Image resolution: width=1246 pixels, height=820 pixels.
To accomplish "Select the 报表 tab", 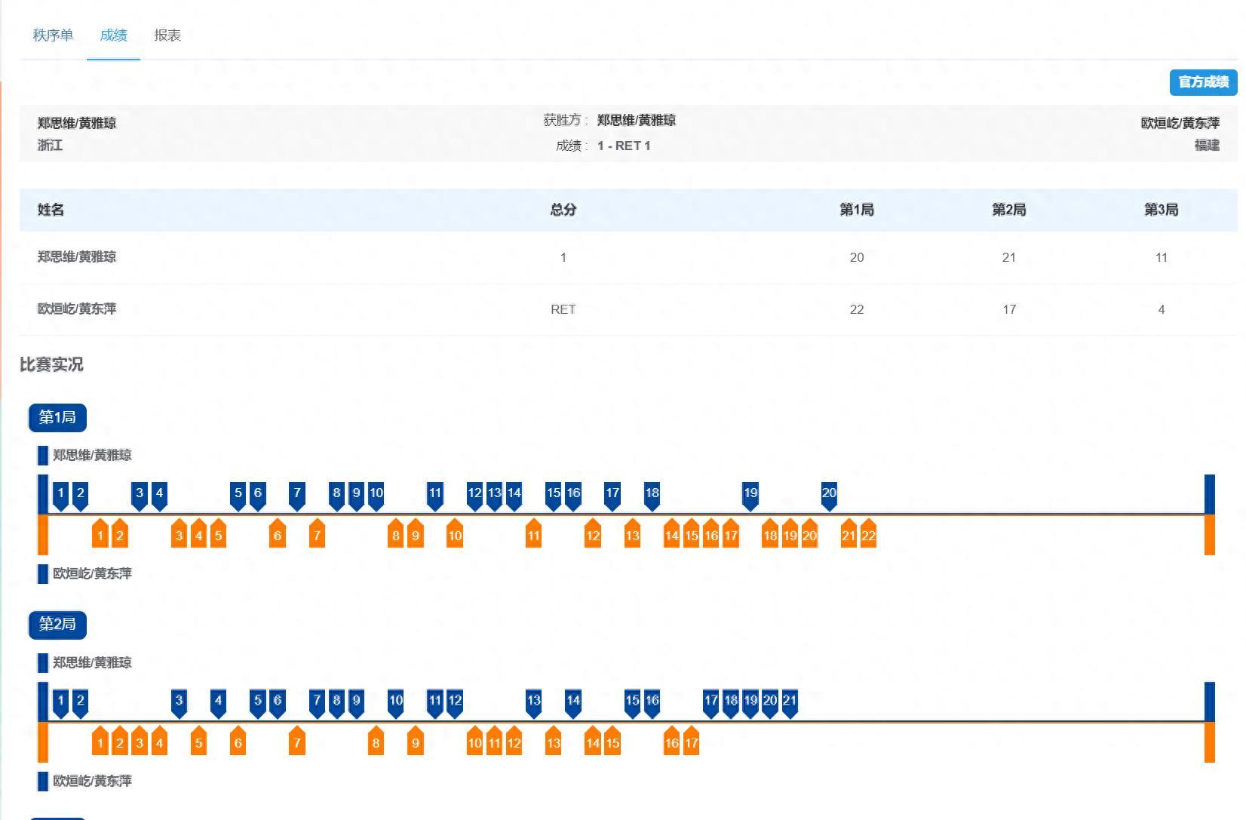I will [x=167, y=35].
